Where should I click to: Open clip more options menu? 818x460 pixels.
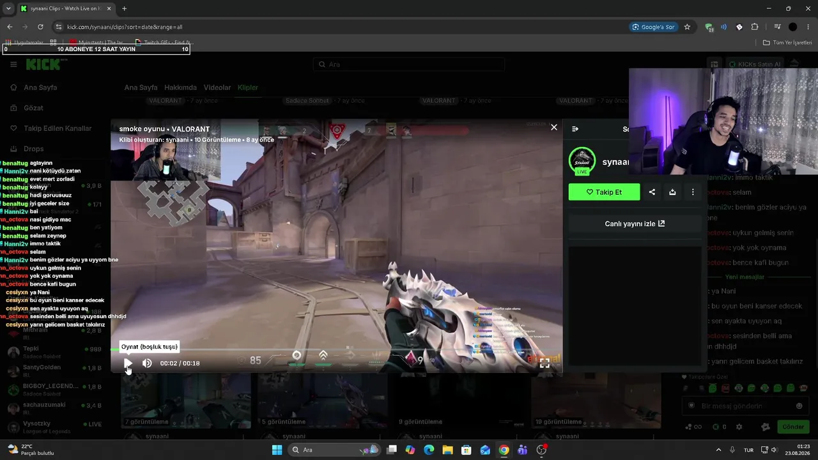click(x=693, y=192)
